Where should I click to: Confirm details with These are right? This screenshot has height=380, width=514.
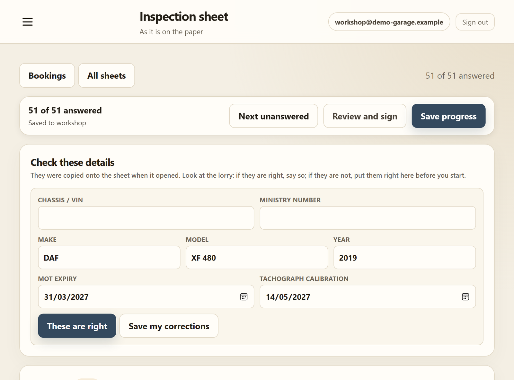click(x=77, y=326)
